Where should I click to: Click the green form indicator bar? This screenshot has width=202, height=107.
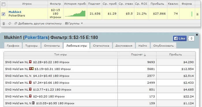192,14
